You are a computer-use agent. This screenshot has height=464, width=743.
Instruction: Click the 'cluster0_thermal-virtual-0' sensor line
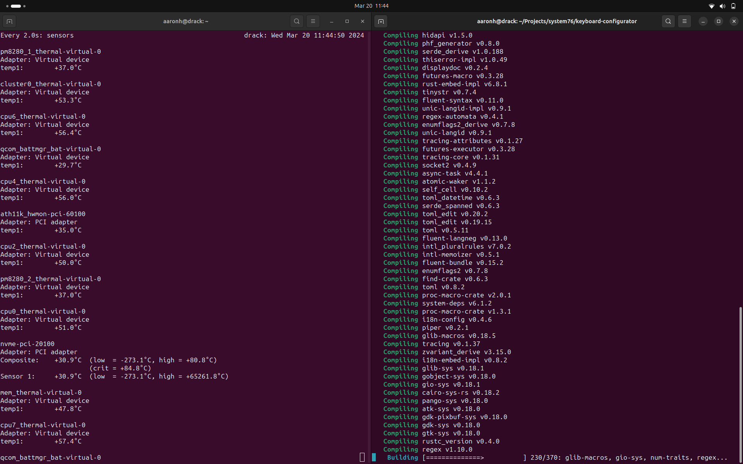pyautogui.click(x=51, y=84)
